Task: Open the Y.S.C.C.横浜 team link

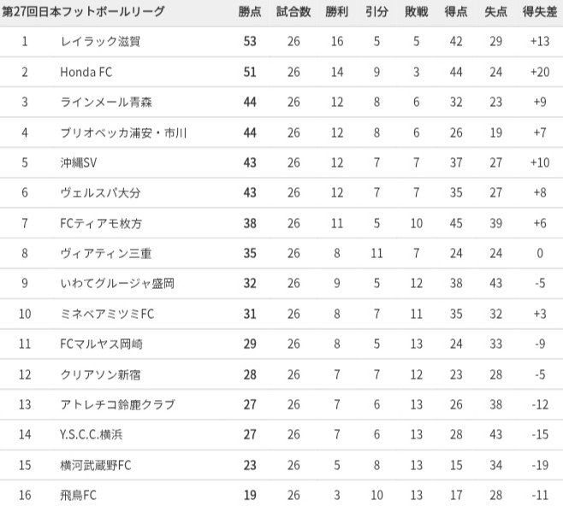Action: click(x=92, y=434)
